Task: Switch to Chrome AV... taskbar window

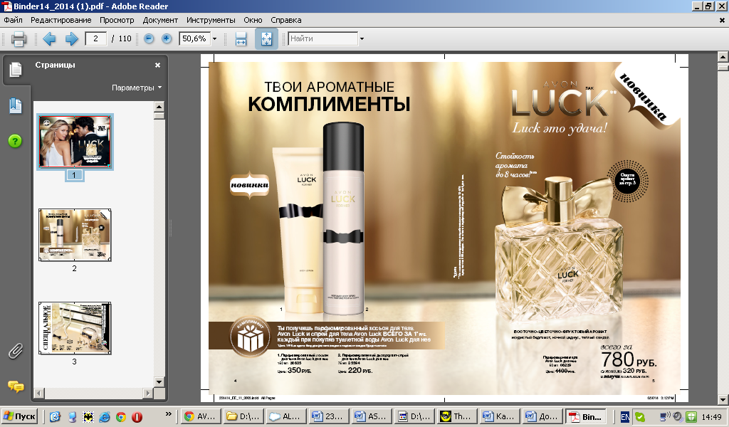Action: point(201,416)
